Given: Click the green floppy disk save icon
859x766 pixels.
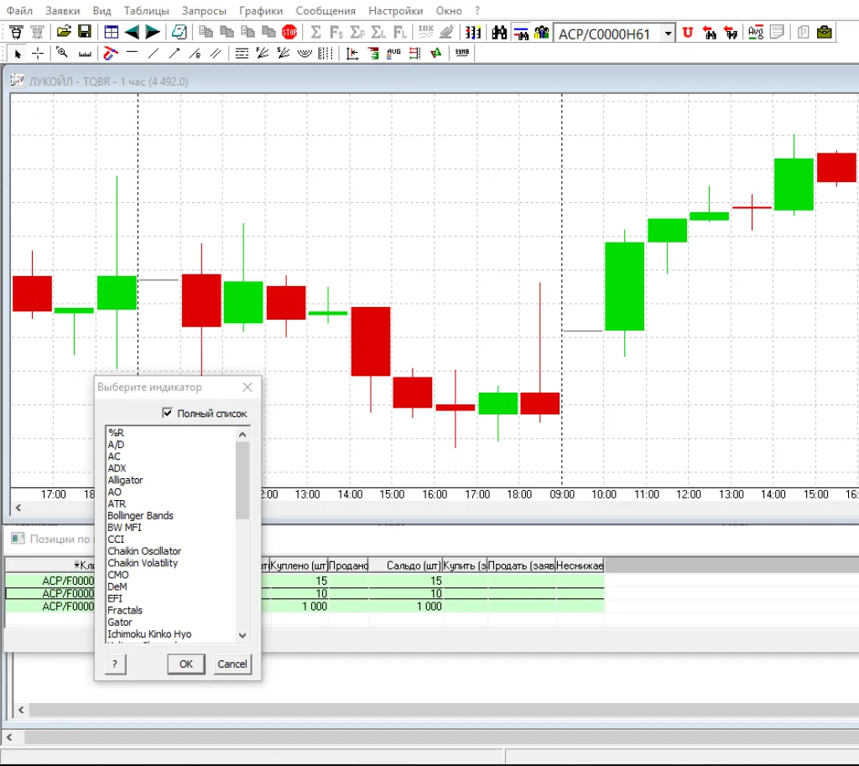Looking at the screenshot, I should click(85, 32).
